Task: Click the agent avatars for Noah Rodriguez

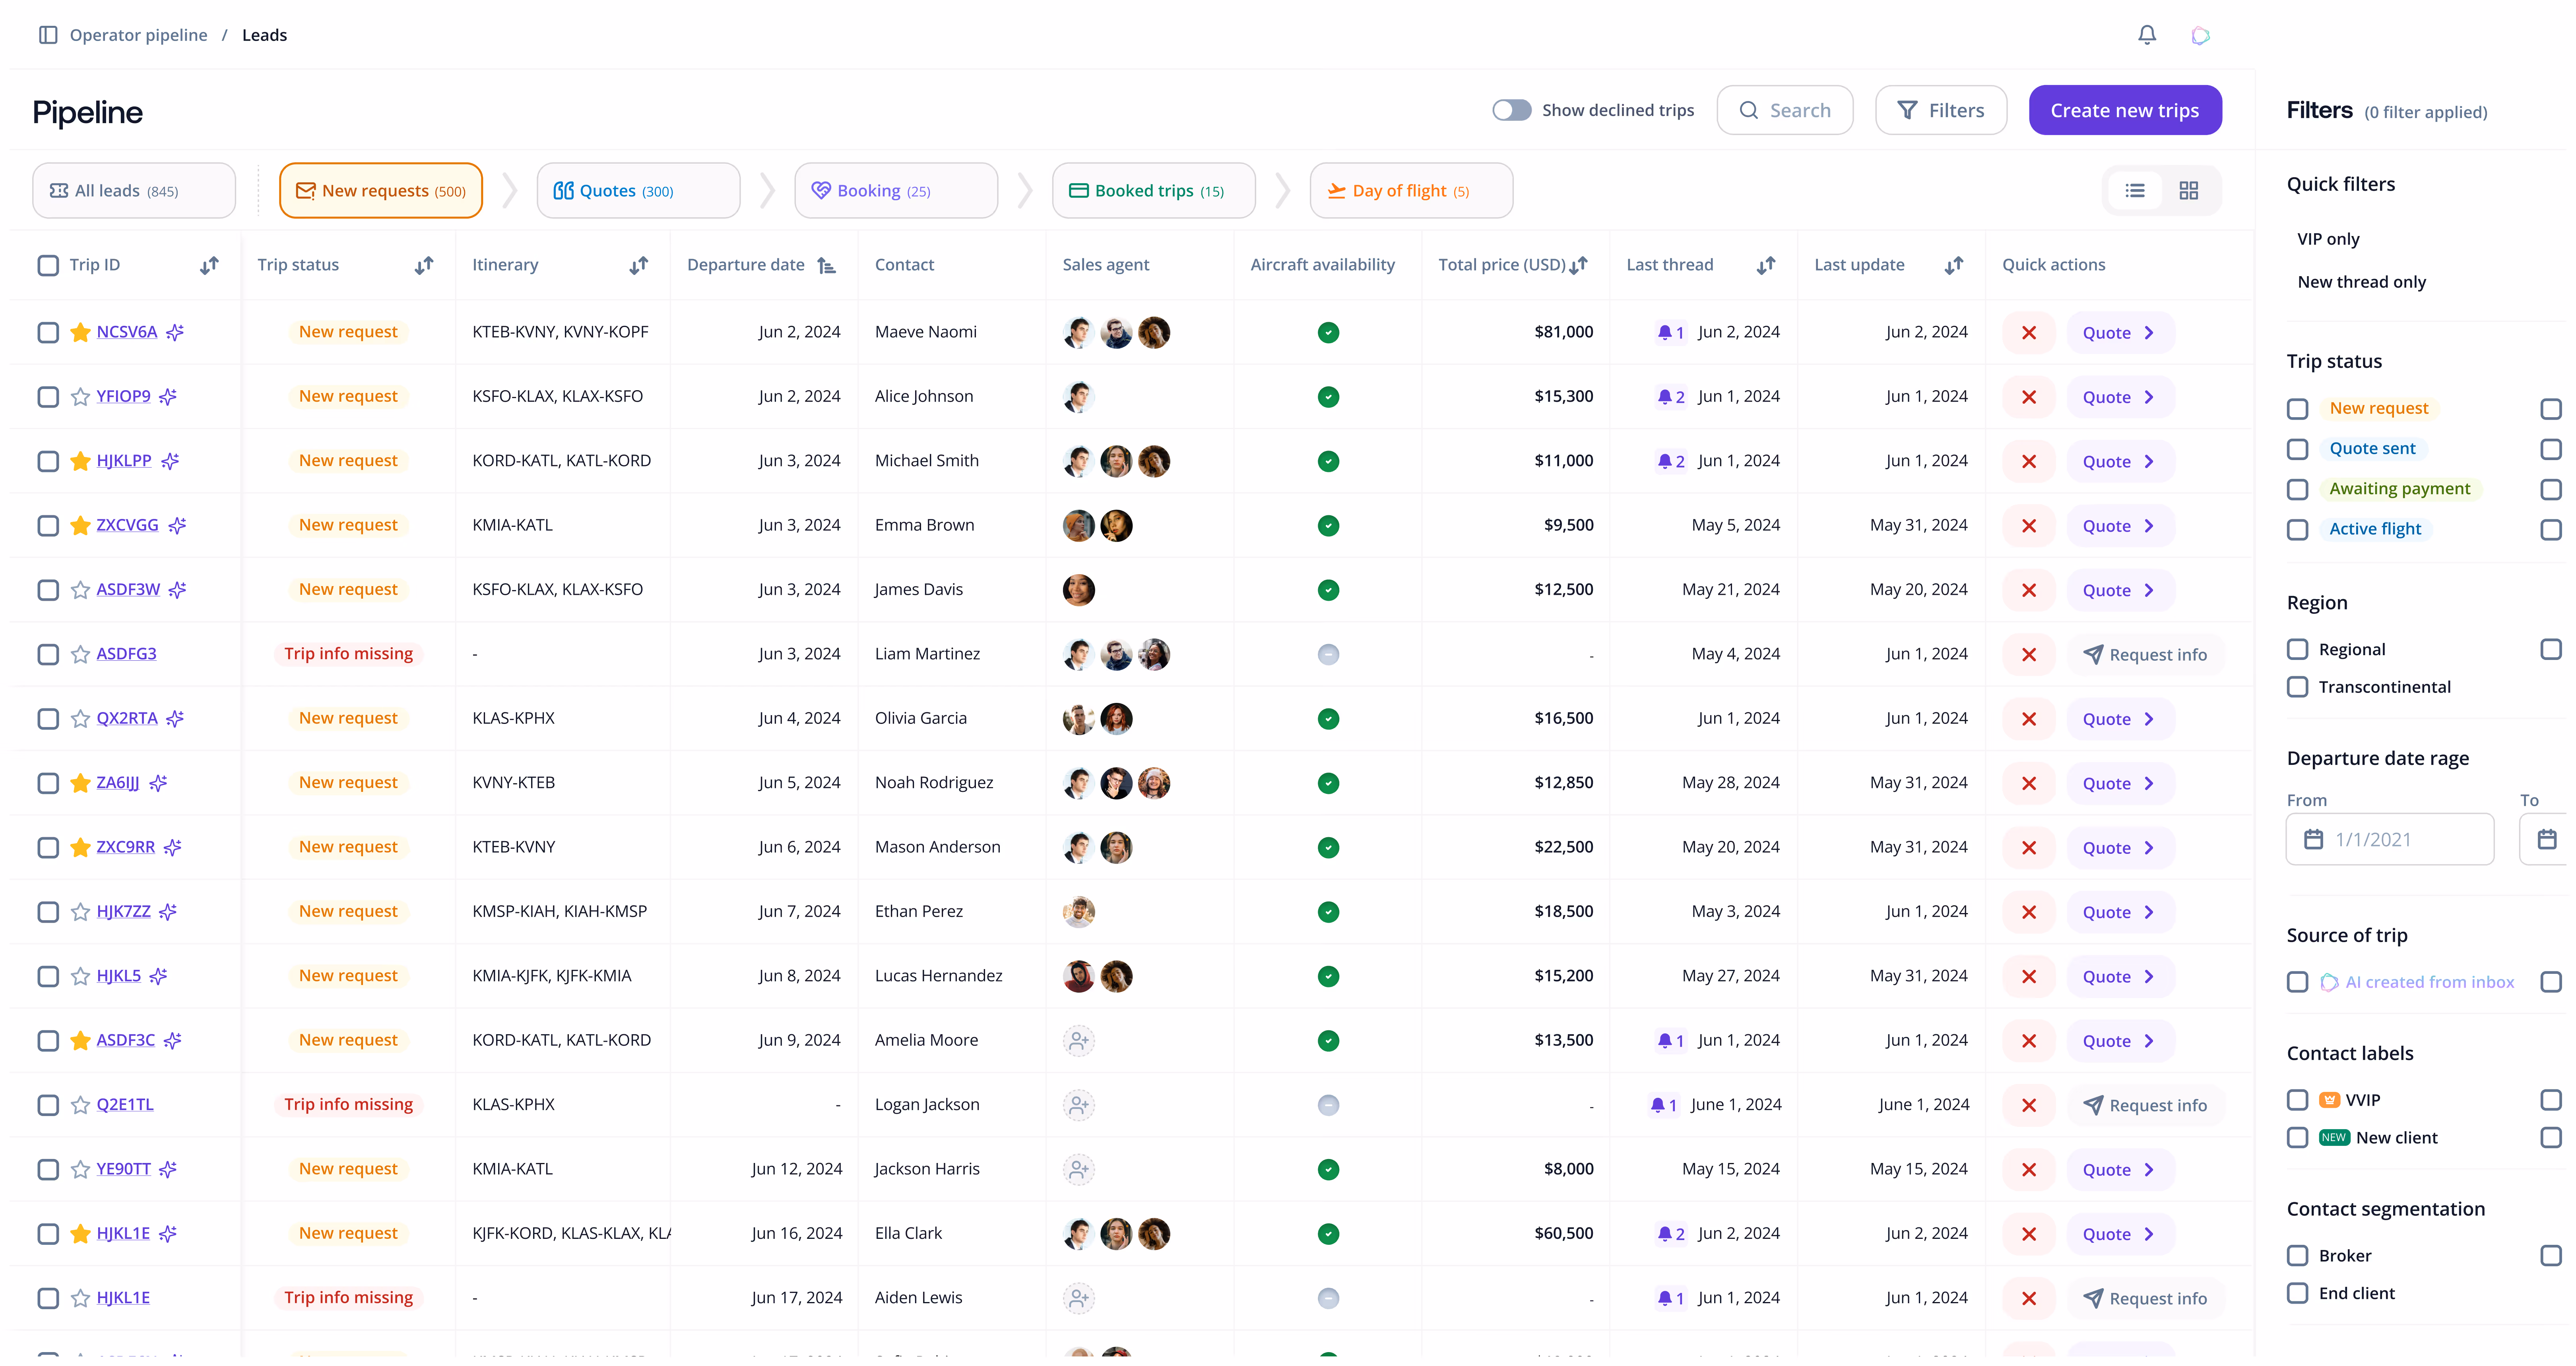Action: pos(1116,784)
